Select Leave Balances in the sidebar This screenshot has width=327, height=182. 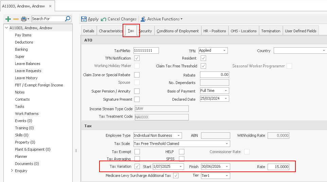tap(28, 64)
